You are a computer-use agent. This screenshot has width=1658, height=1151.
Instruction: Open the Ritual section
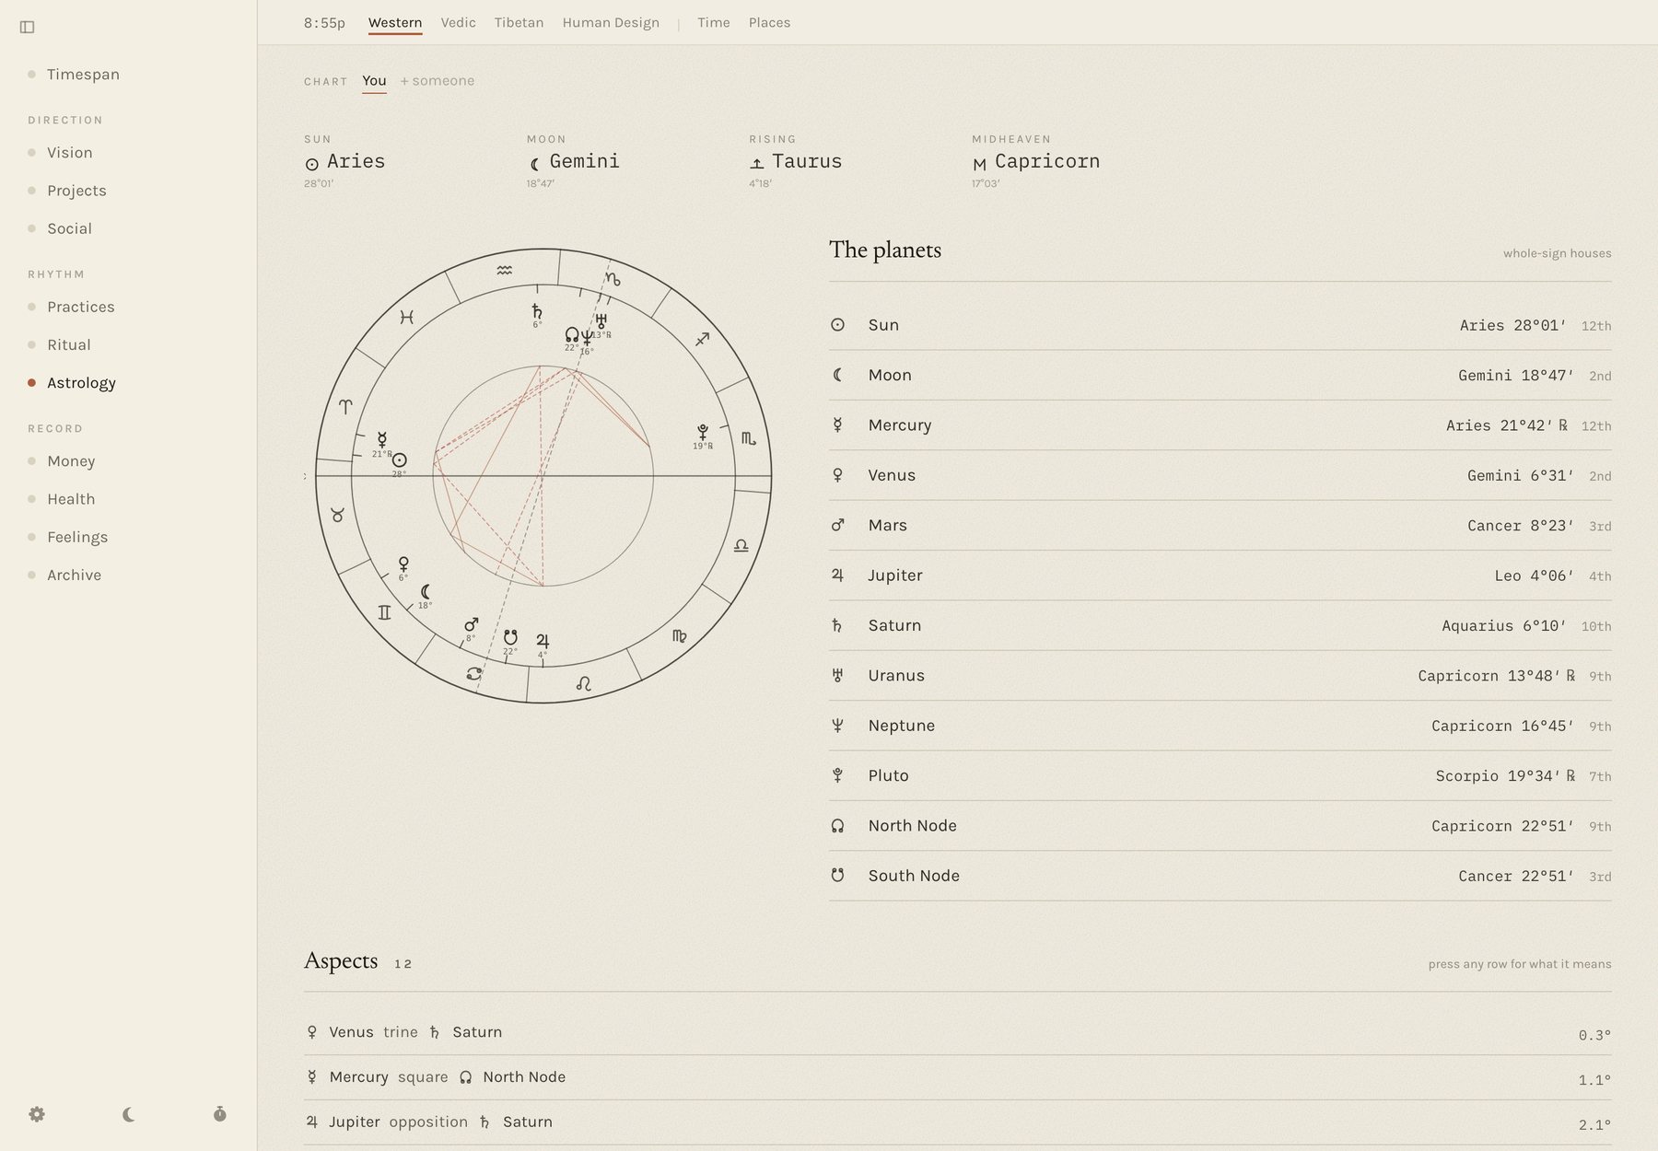click(x=69, y=344)
